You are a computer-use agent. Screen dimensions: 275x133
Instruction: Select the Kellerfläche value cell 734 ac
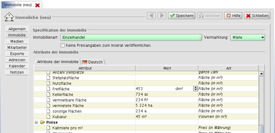[x=166, y=94]
